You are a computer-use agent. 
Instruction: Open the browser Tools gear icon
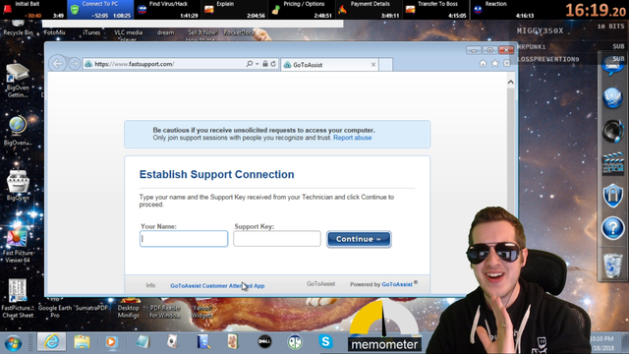coord(507,63)
